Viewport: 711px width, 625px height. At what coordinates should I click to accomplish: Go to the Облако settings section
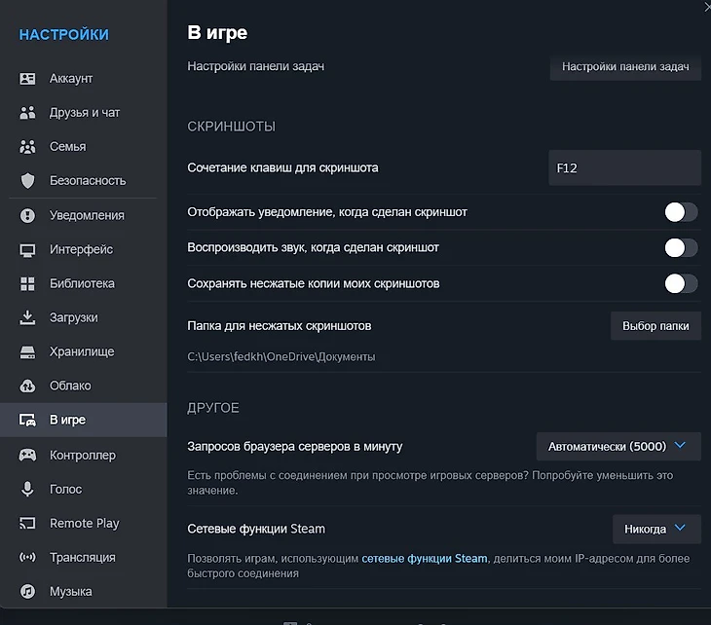(x=70, y=386)
